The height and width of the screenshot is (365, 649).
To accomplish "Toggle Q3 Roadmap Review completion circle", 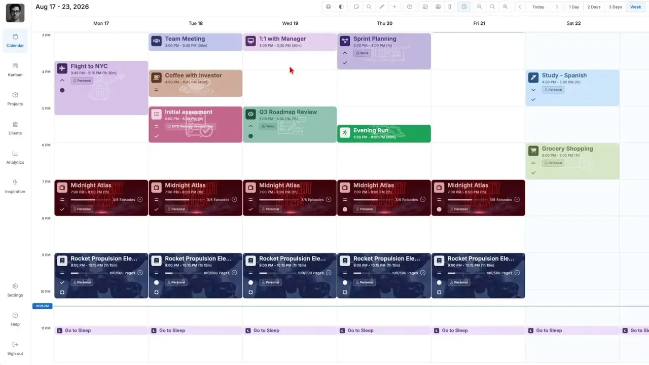I will pyautogui.click(x=250, y=136).
